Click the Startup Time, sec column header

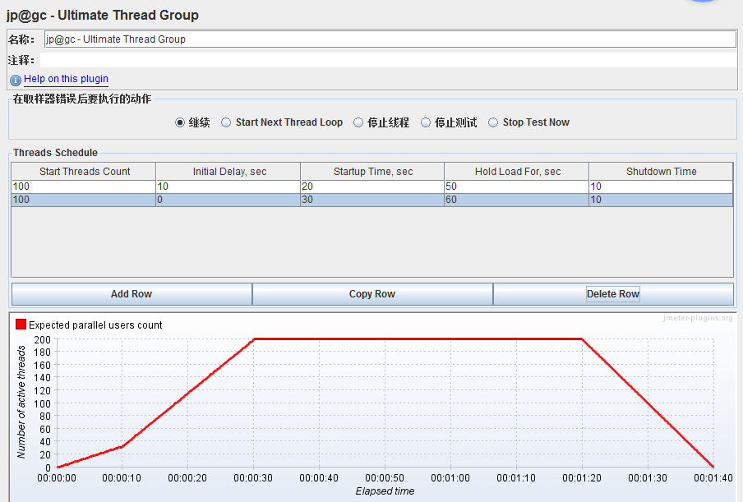click(372, 172)
